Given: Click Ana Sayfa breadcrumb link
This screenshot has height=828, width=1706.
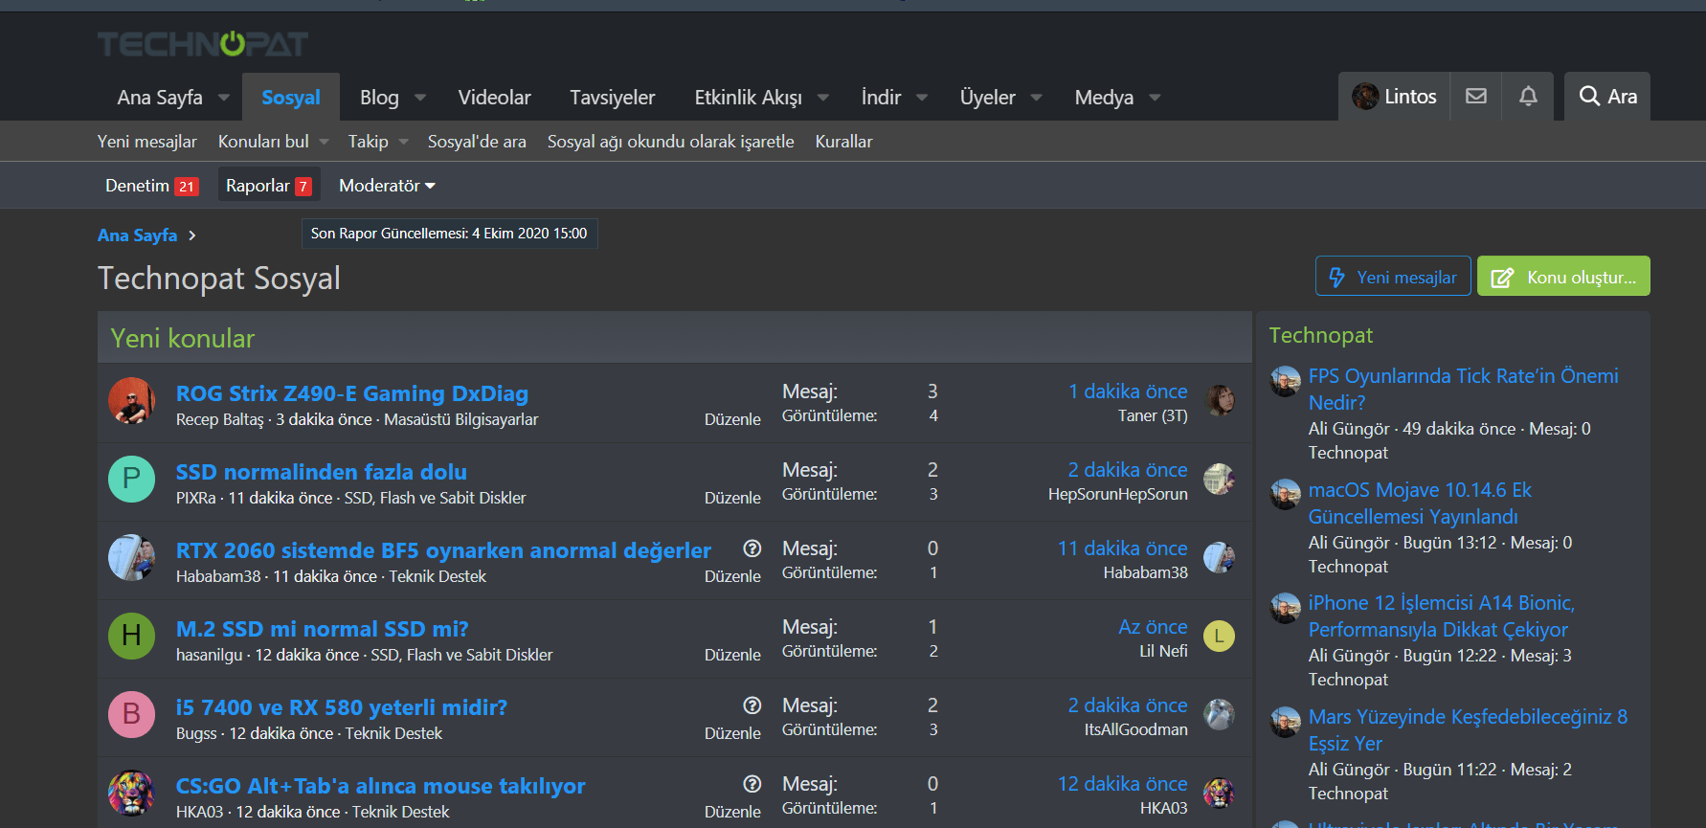Looking at the screenshot, I should 137,235.
